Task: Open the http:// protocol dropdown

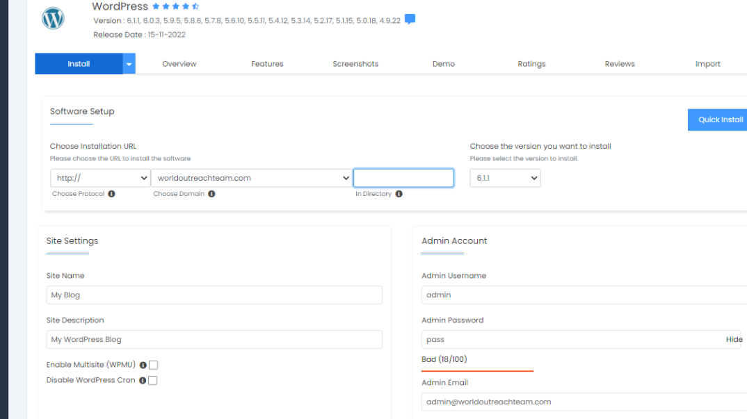Action: [100, 178]
